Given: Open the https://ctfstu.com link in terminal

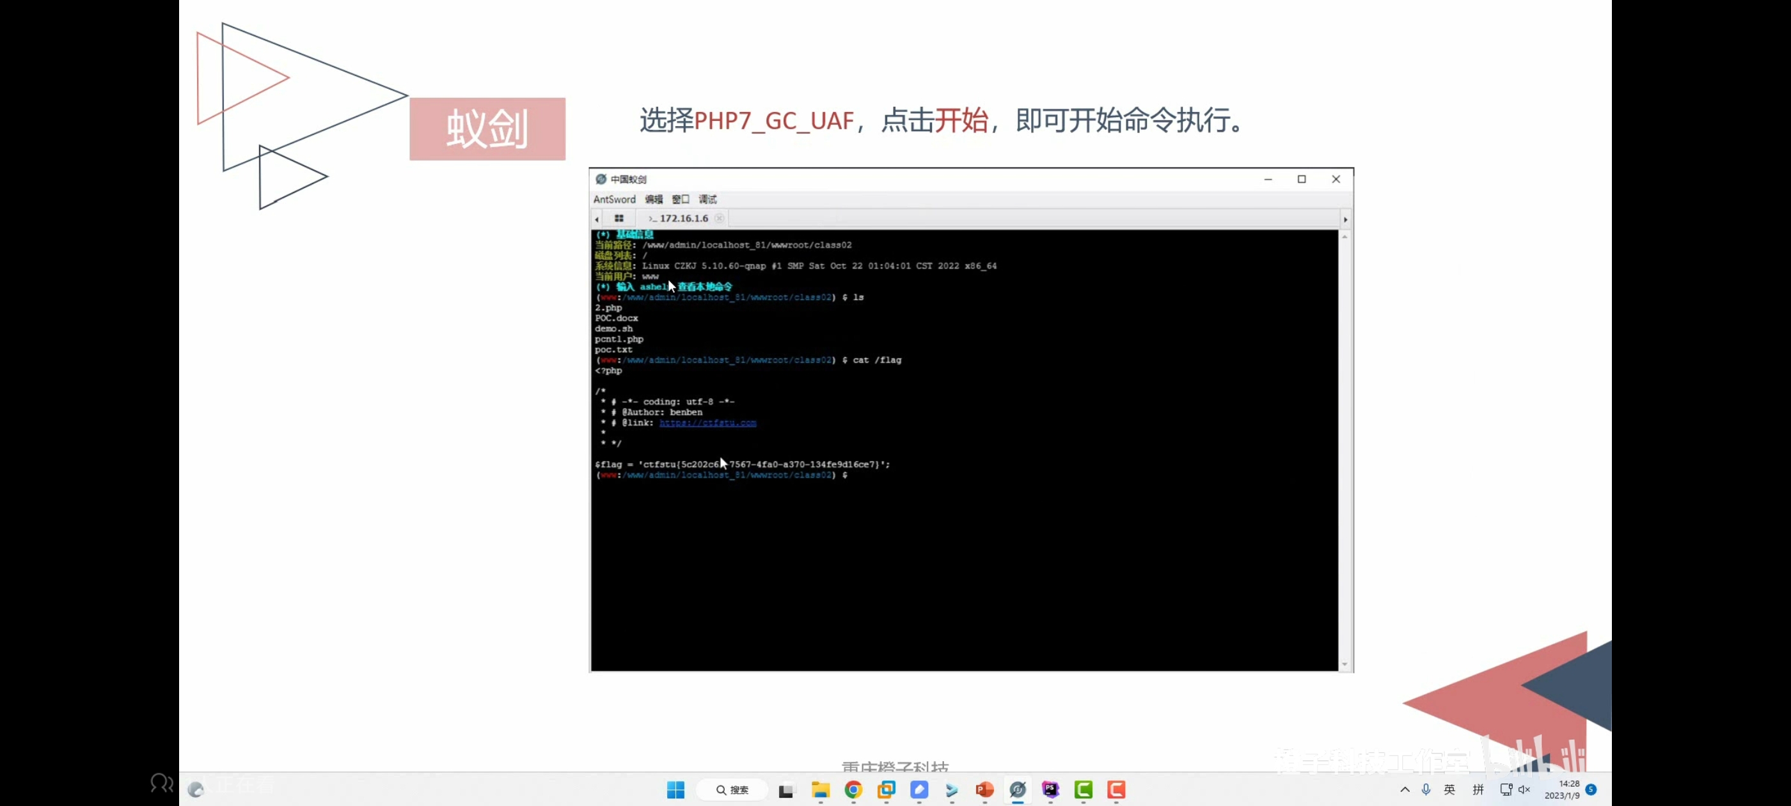Looking at the screenshot, I should tap(707, 423).
